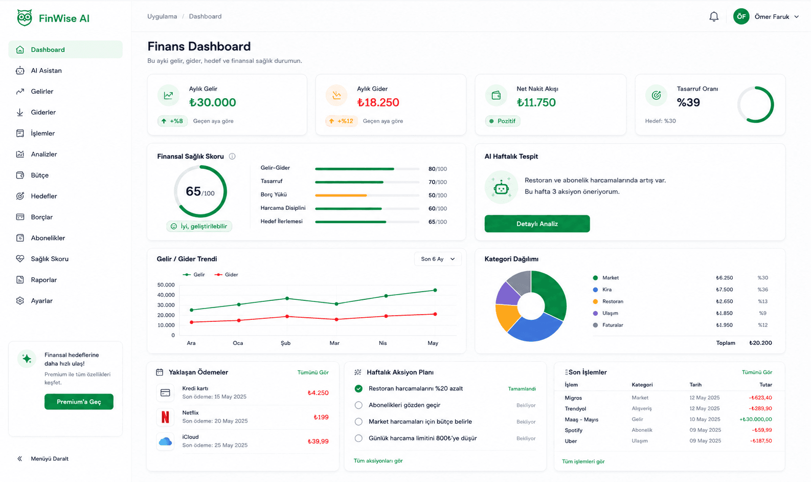Screen dimensions: 811x482
Task: Click the iCloud cloud icon
Action: tap(165, 441)
